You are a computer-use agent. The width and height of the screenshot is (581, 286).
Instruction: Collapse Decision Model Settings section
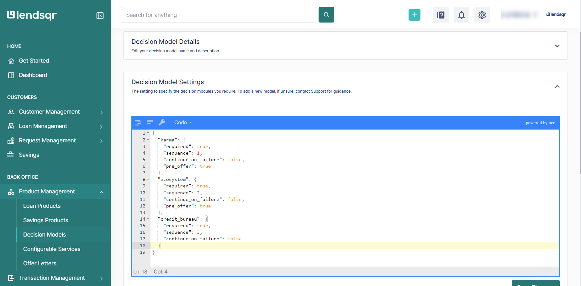557,86
